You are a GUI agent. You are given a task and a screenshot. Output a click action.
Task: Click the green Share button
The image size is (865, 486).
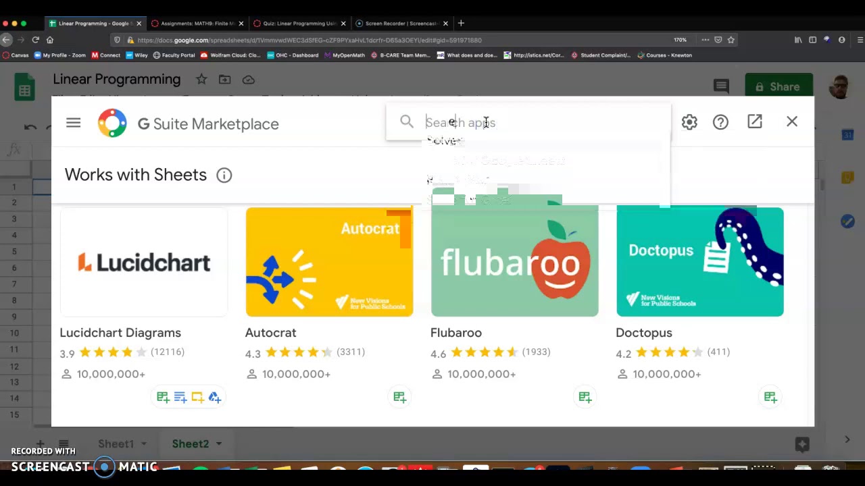778,86
